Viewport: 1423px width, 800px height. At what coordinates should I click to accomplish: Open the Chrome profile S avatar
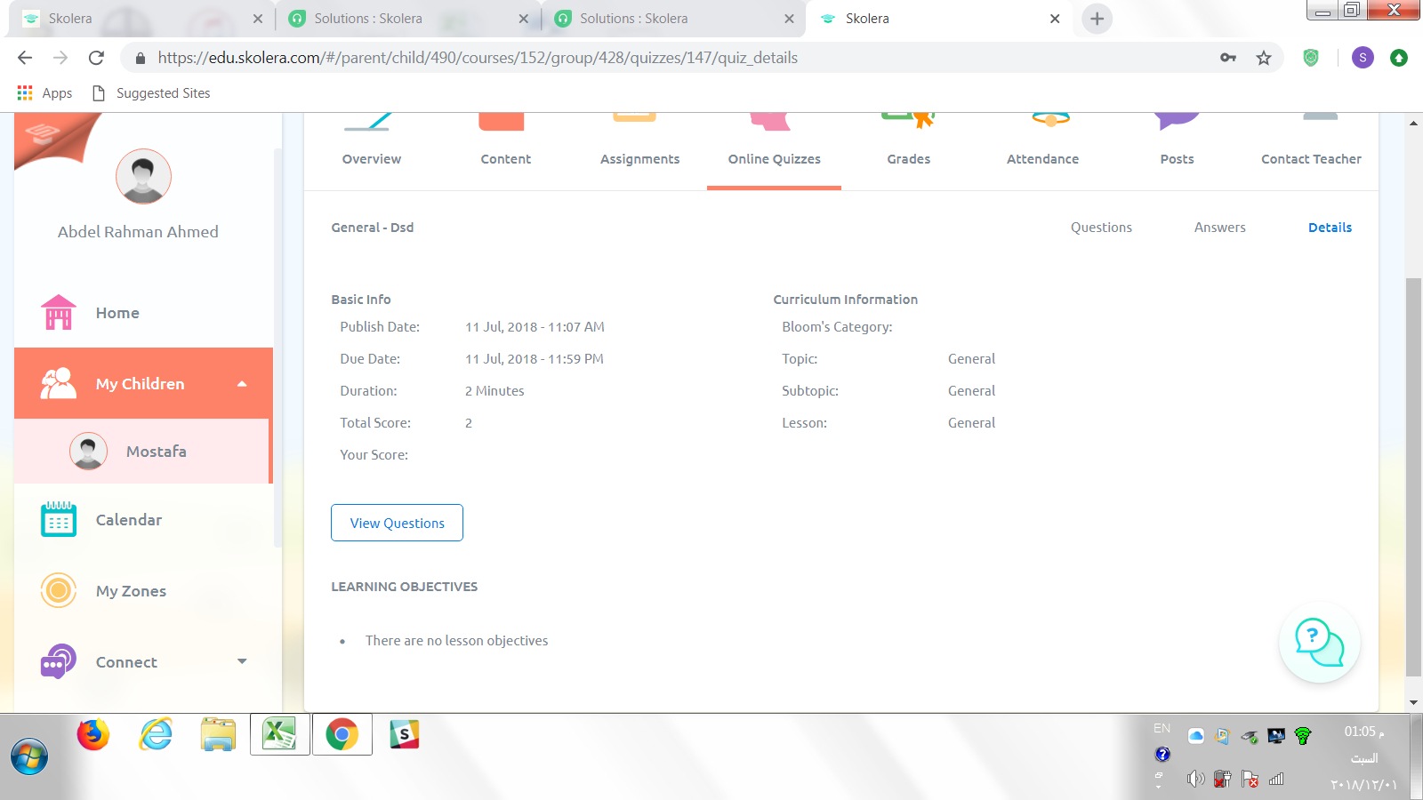click(1363, 58)
